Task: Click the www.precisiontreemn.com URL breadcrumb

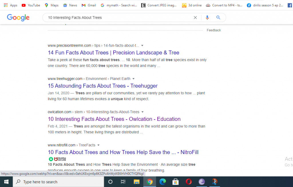Action: 93,46
